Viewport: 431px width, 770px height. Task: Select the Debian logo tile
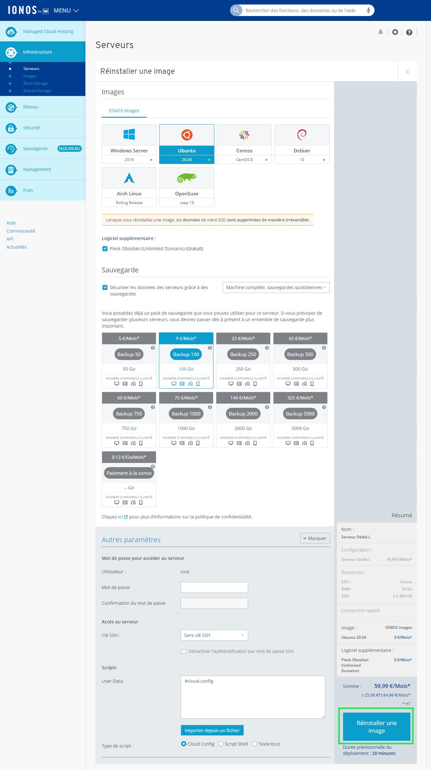click(x=302, y=135)
